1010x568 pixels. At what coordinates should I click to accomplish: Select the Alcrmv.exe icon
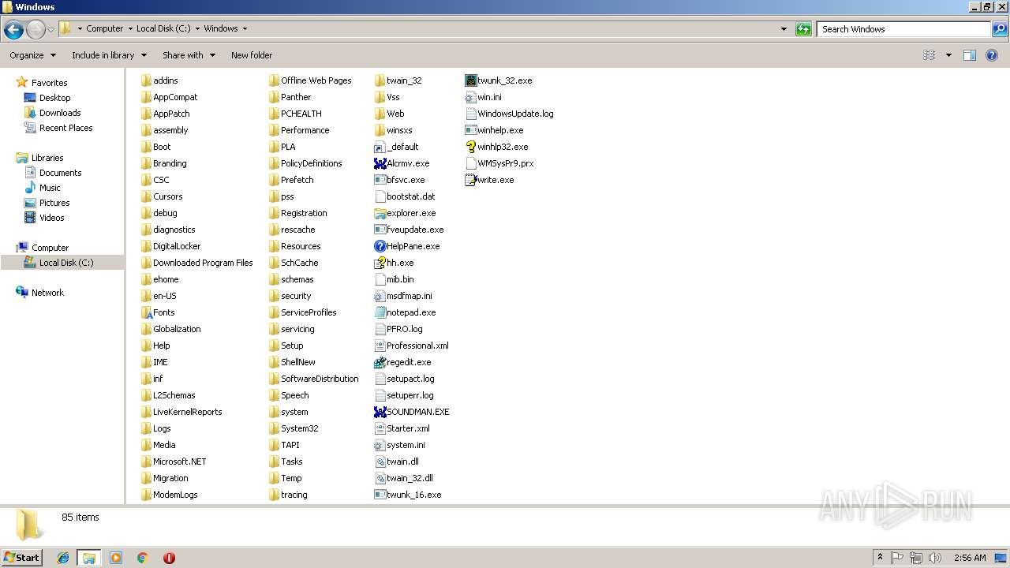[380, 163]
